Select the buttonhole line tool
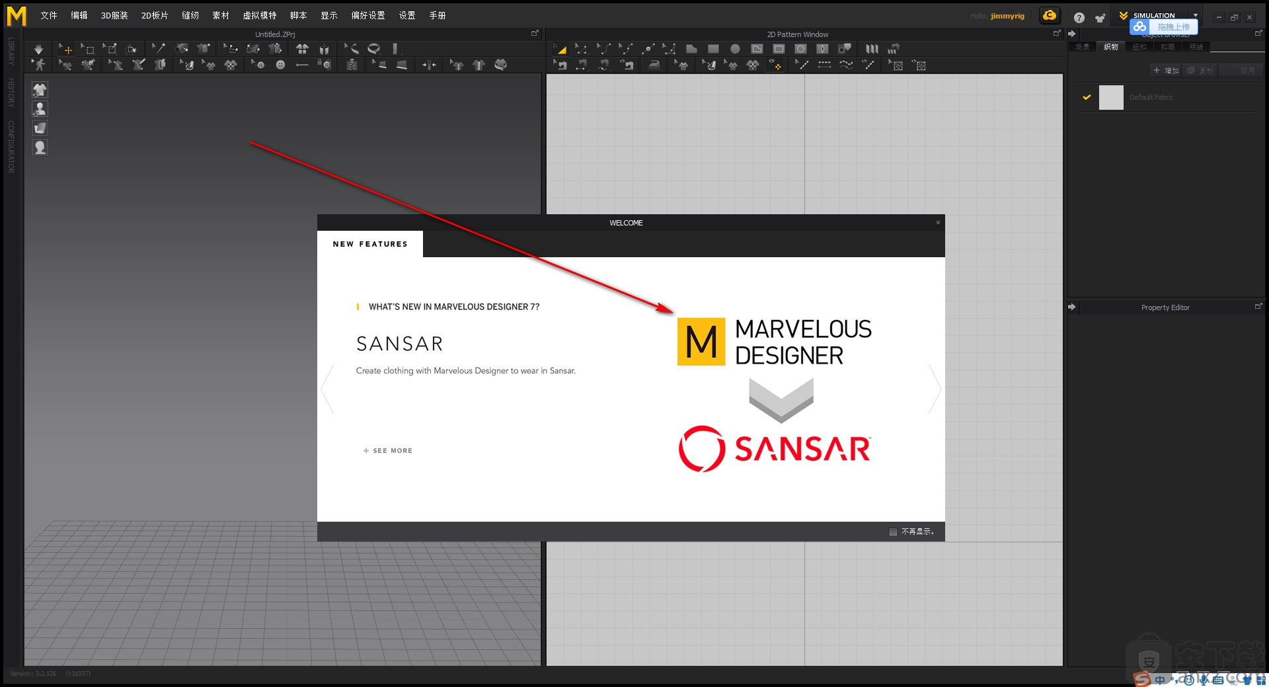The image size is (1269, 687). pos(302,65)
